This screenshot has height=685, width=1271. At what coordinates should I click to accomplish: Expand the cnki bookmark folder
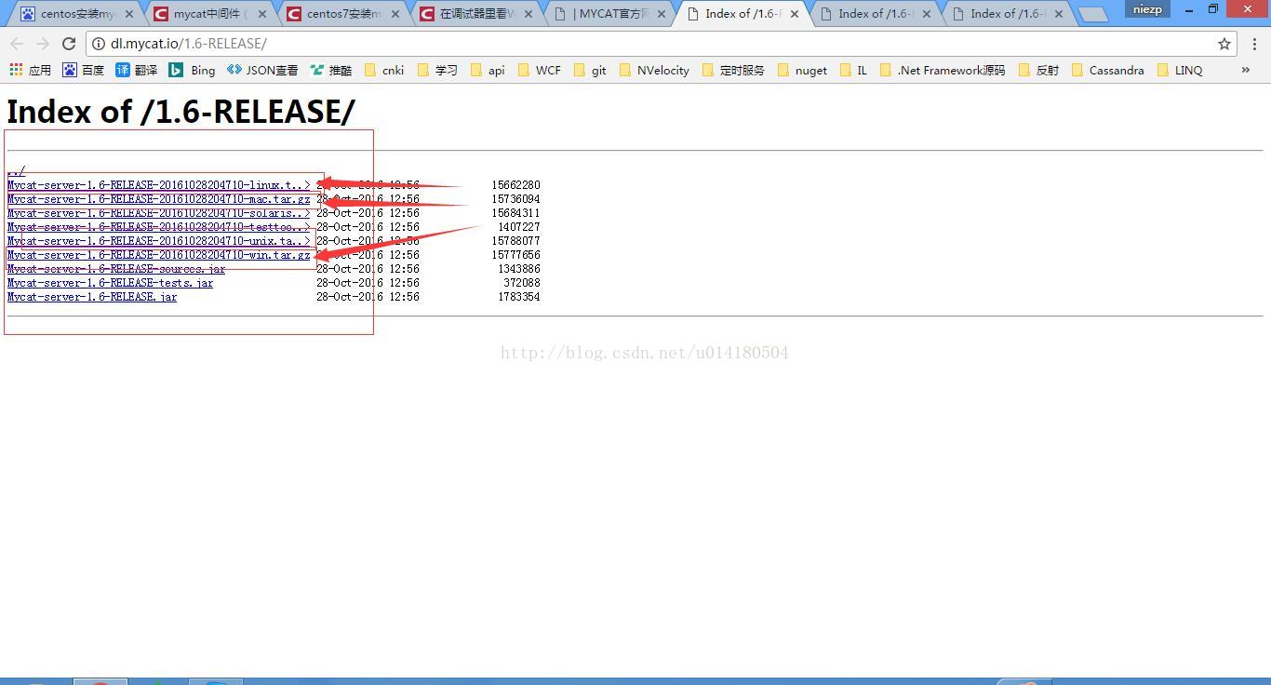click(x=383, y=70)
